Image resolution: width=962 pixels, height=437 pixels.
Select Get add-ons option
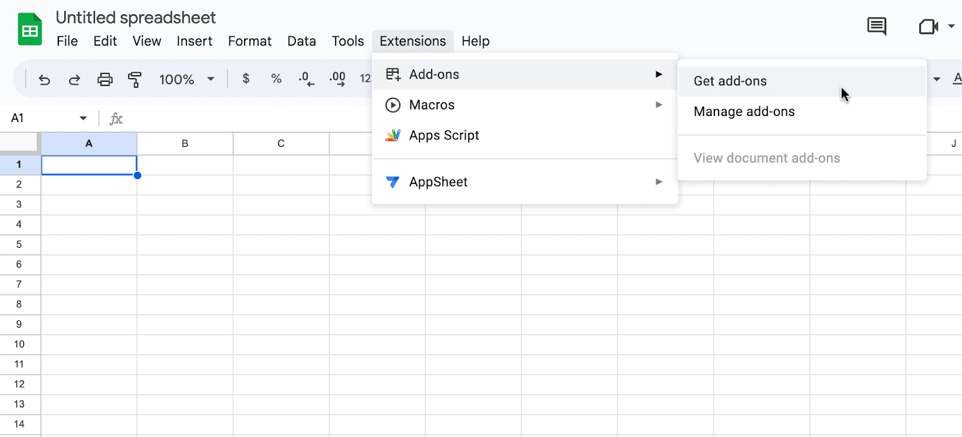click(730, 81)
